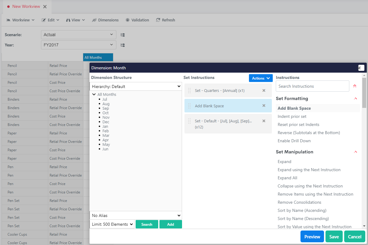Image resolution: width=368 pixels, height=245 pixels.
Task: Click the green Save button
Action: click(334, 237)
